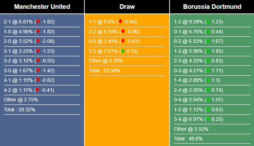Click the red arrow next to 4-2 score
The height and width of the screenshot is (146, 254).
[x=38, y=90]
